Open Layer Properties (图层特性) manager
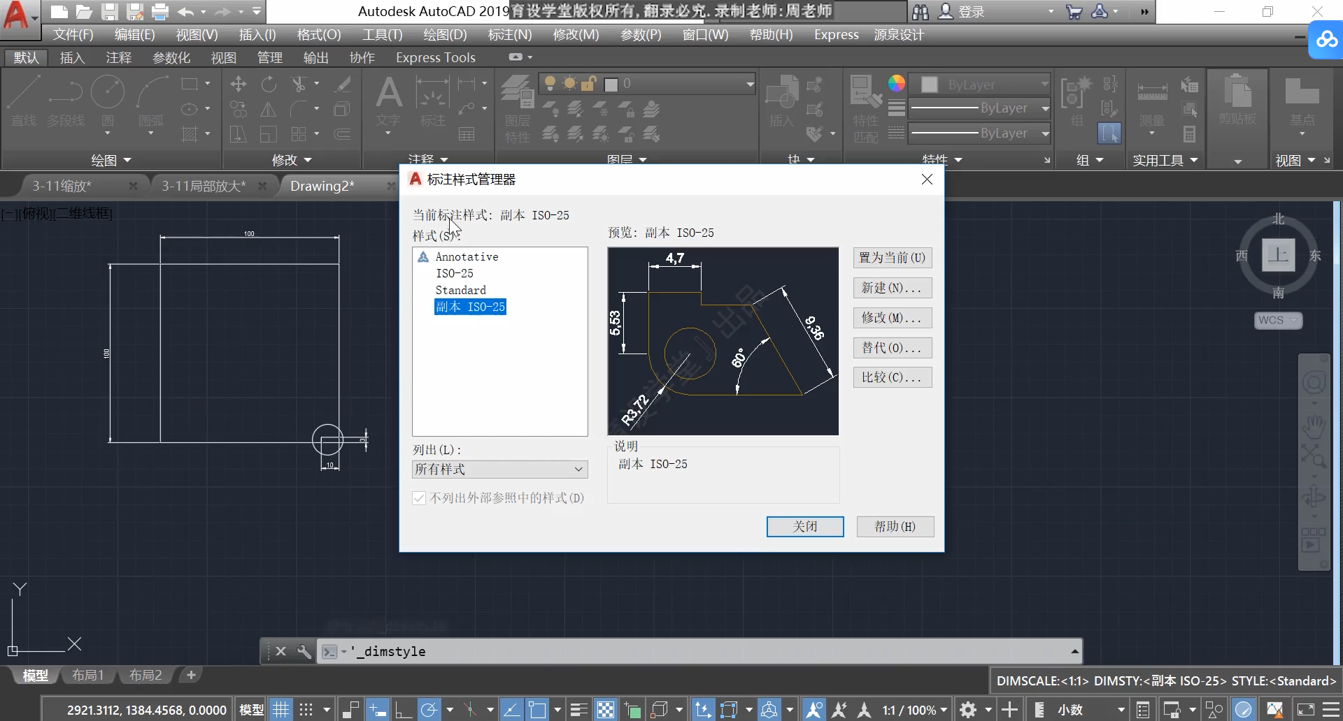Viewport: 1343px width, 721px height. (518, 108)
